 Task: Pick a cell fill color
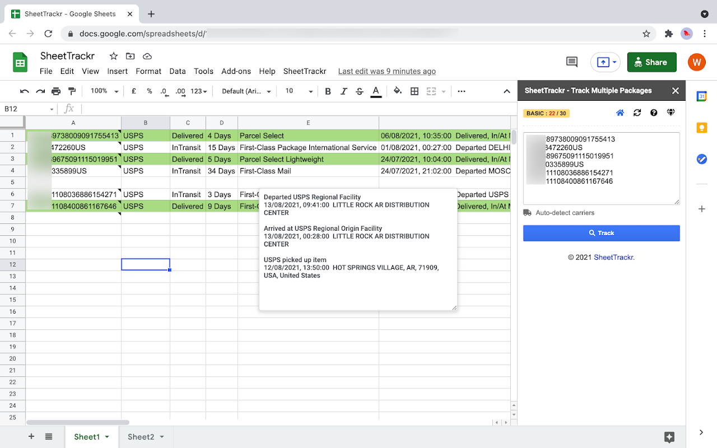(398, 91)
